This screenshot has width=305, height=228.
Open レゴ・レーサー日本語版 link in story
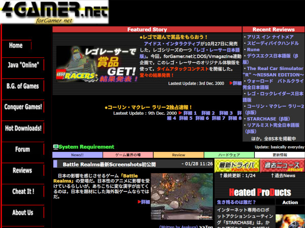click(x=190, y=53)
